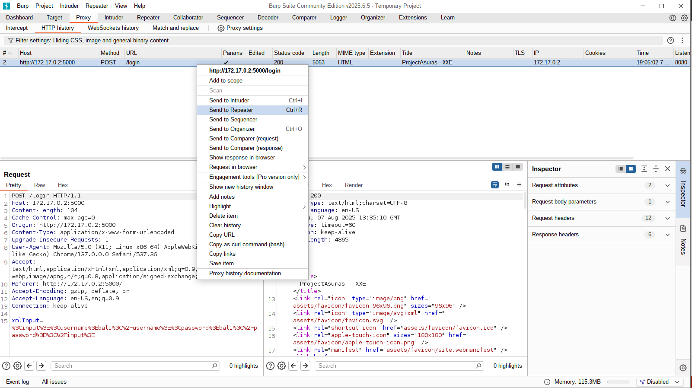This screenshot has width=692, height=388.
Task: Open Highlight submenu
Action: pyautogui.click(x=252, y=207)
